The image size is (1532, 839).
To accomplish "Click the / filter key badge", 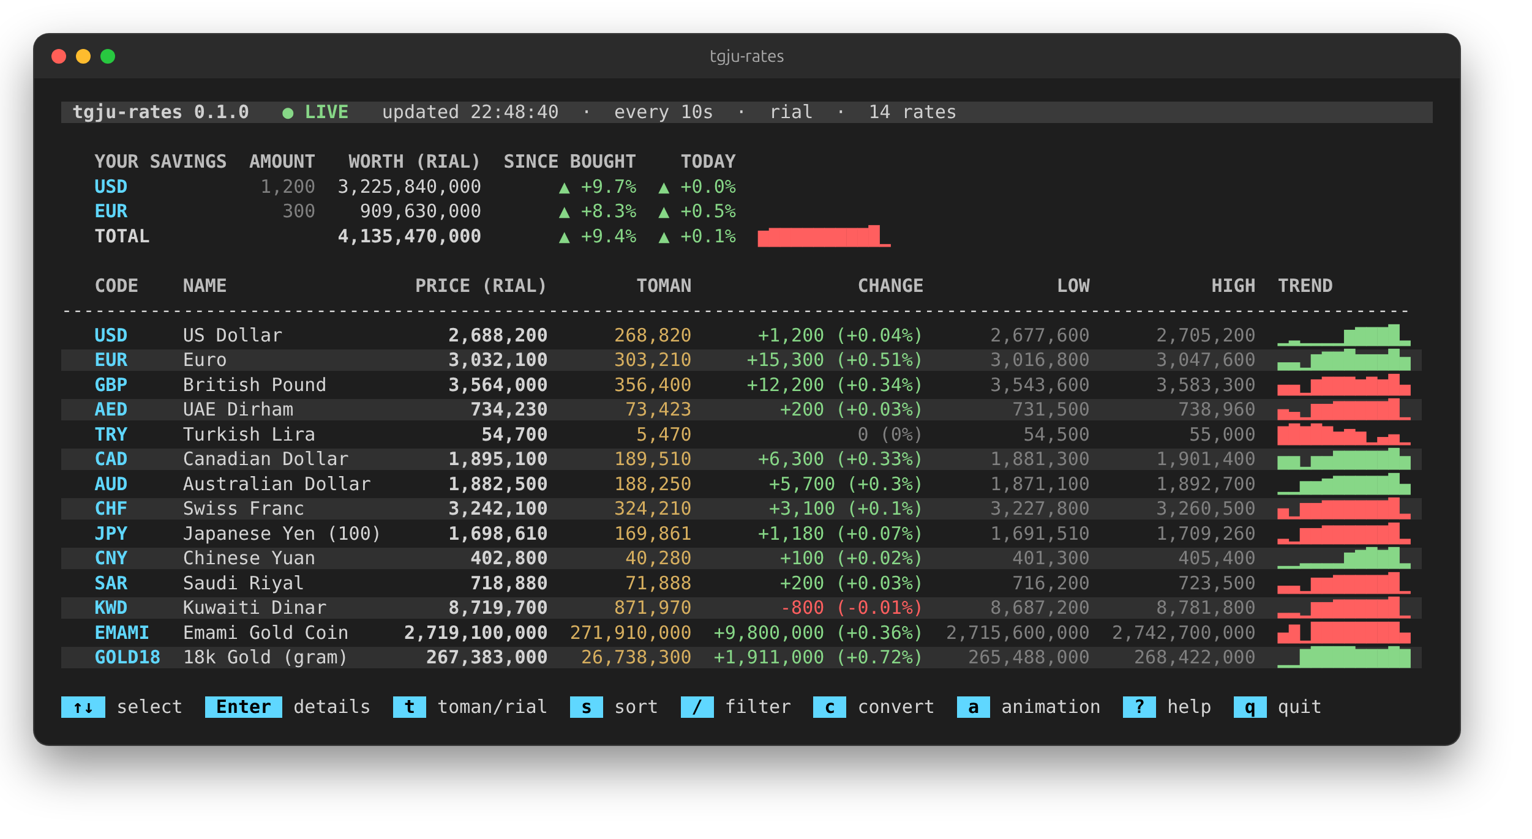I will [x=697, y=707].
